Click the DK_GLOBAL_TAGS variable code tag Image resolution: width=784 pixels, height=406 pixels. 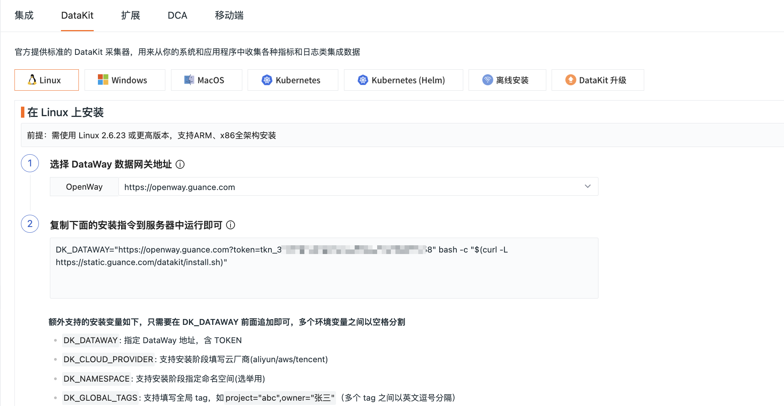[x=100, y=398]
